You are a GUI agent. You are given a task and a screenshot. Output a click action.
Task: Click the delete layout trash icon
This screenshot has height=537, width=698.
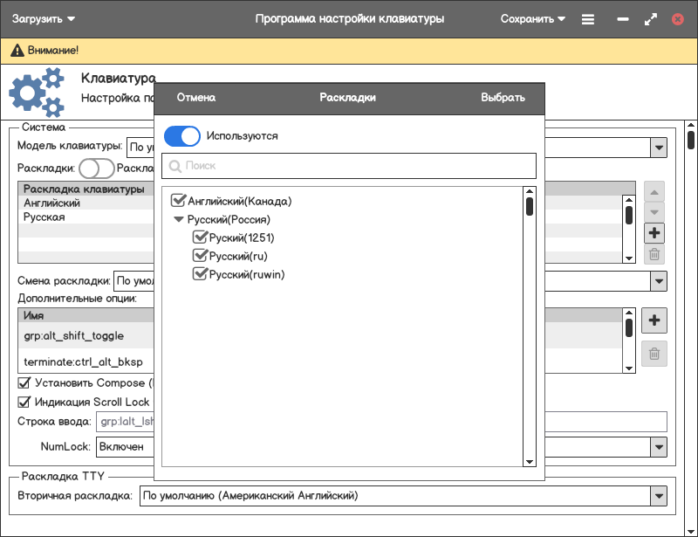coord(654,255)
